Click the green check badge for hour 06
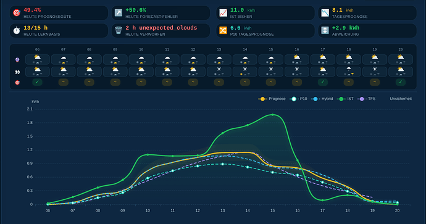 tap(38, 82)
